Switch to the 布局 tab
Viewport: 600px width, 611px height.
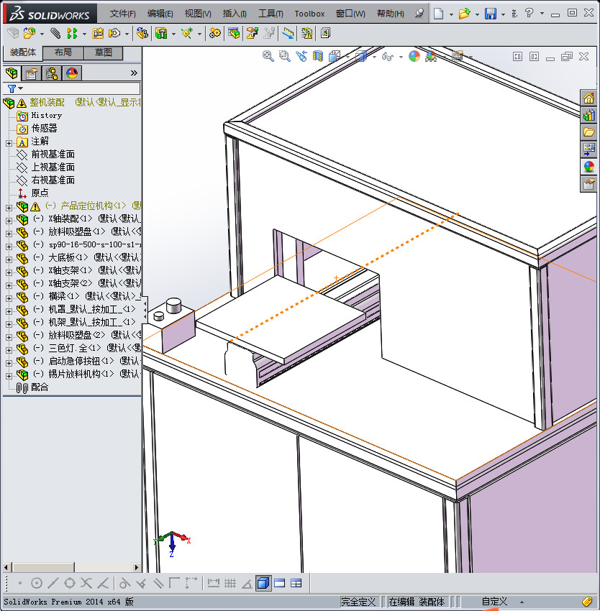63,52
